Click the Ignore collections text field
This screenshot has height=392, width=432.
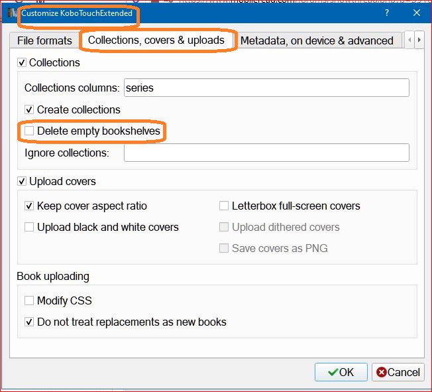[x=266, y=153]
